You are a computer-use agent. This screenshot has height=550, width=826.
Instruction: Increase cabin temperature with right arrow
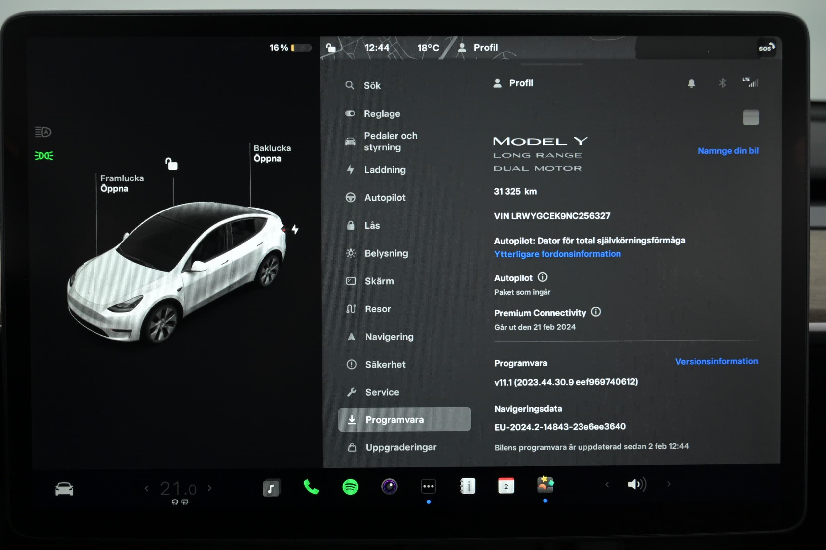(210, 488)
